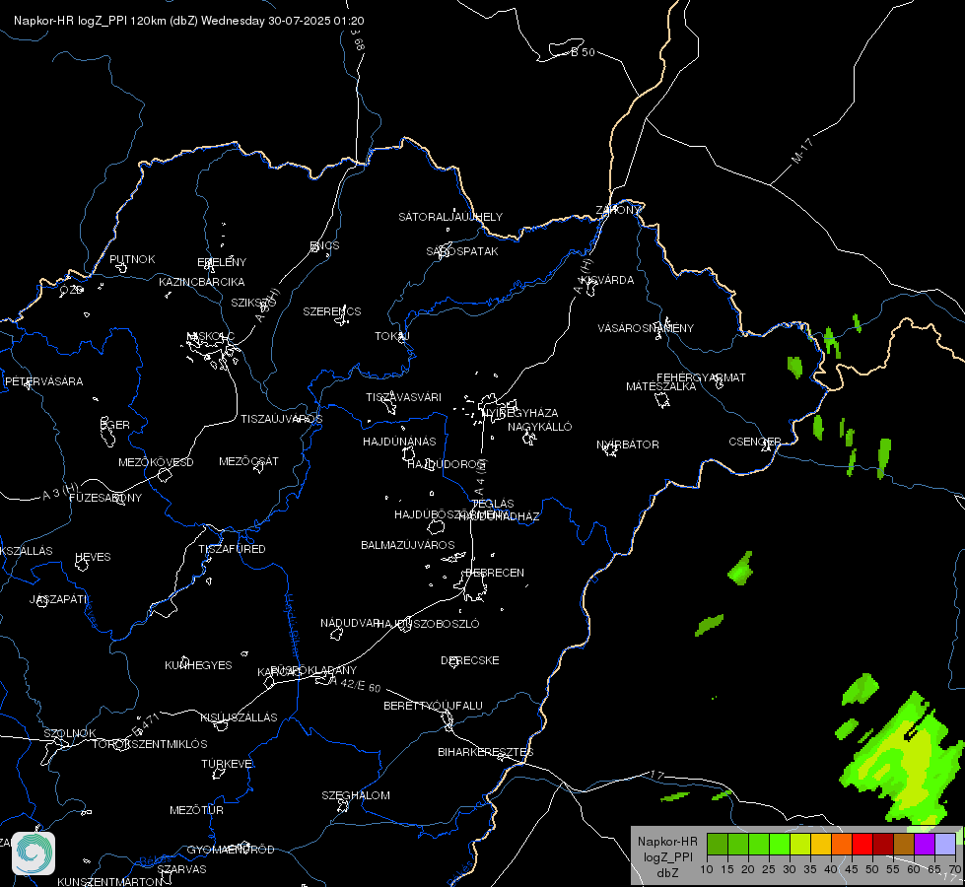Click the HAJDÚSZOBOSZLÓ label

[x=428, y=624]
